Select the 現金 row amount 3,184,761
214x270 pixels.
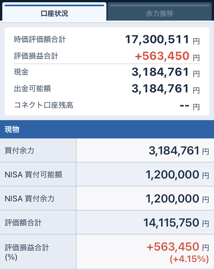pos(160,72)
